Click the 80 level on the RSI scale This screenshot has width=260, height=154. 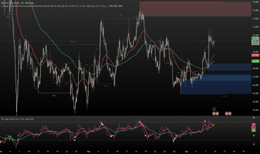(254, 118)
